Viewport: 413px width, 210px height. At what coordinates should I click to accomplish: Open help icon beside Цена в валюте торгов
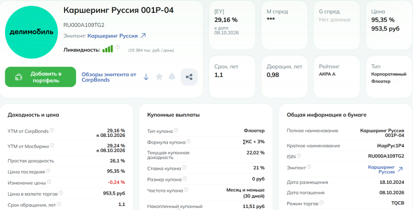pos(60,193)
